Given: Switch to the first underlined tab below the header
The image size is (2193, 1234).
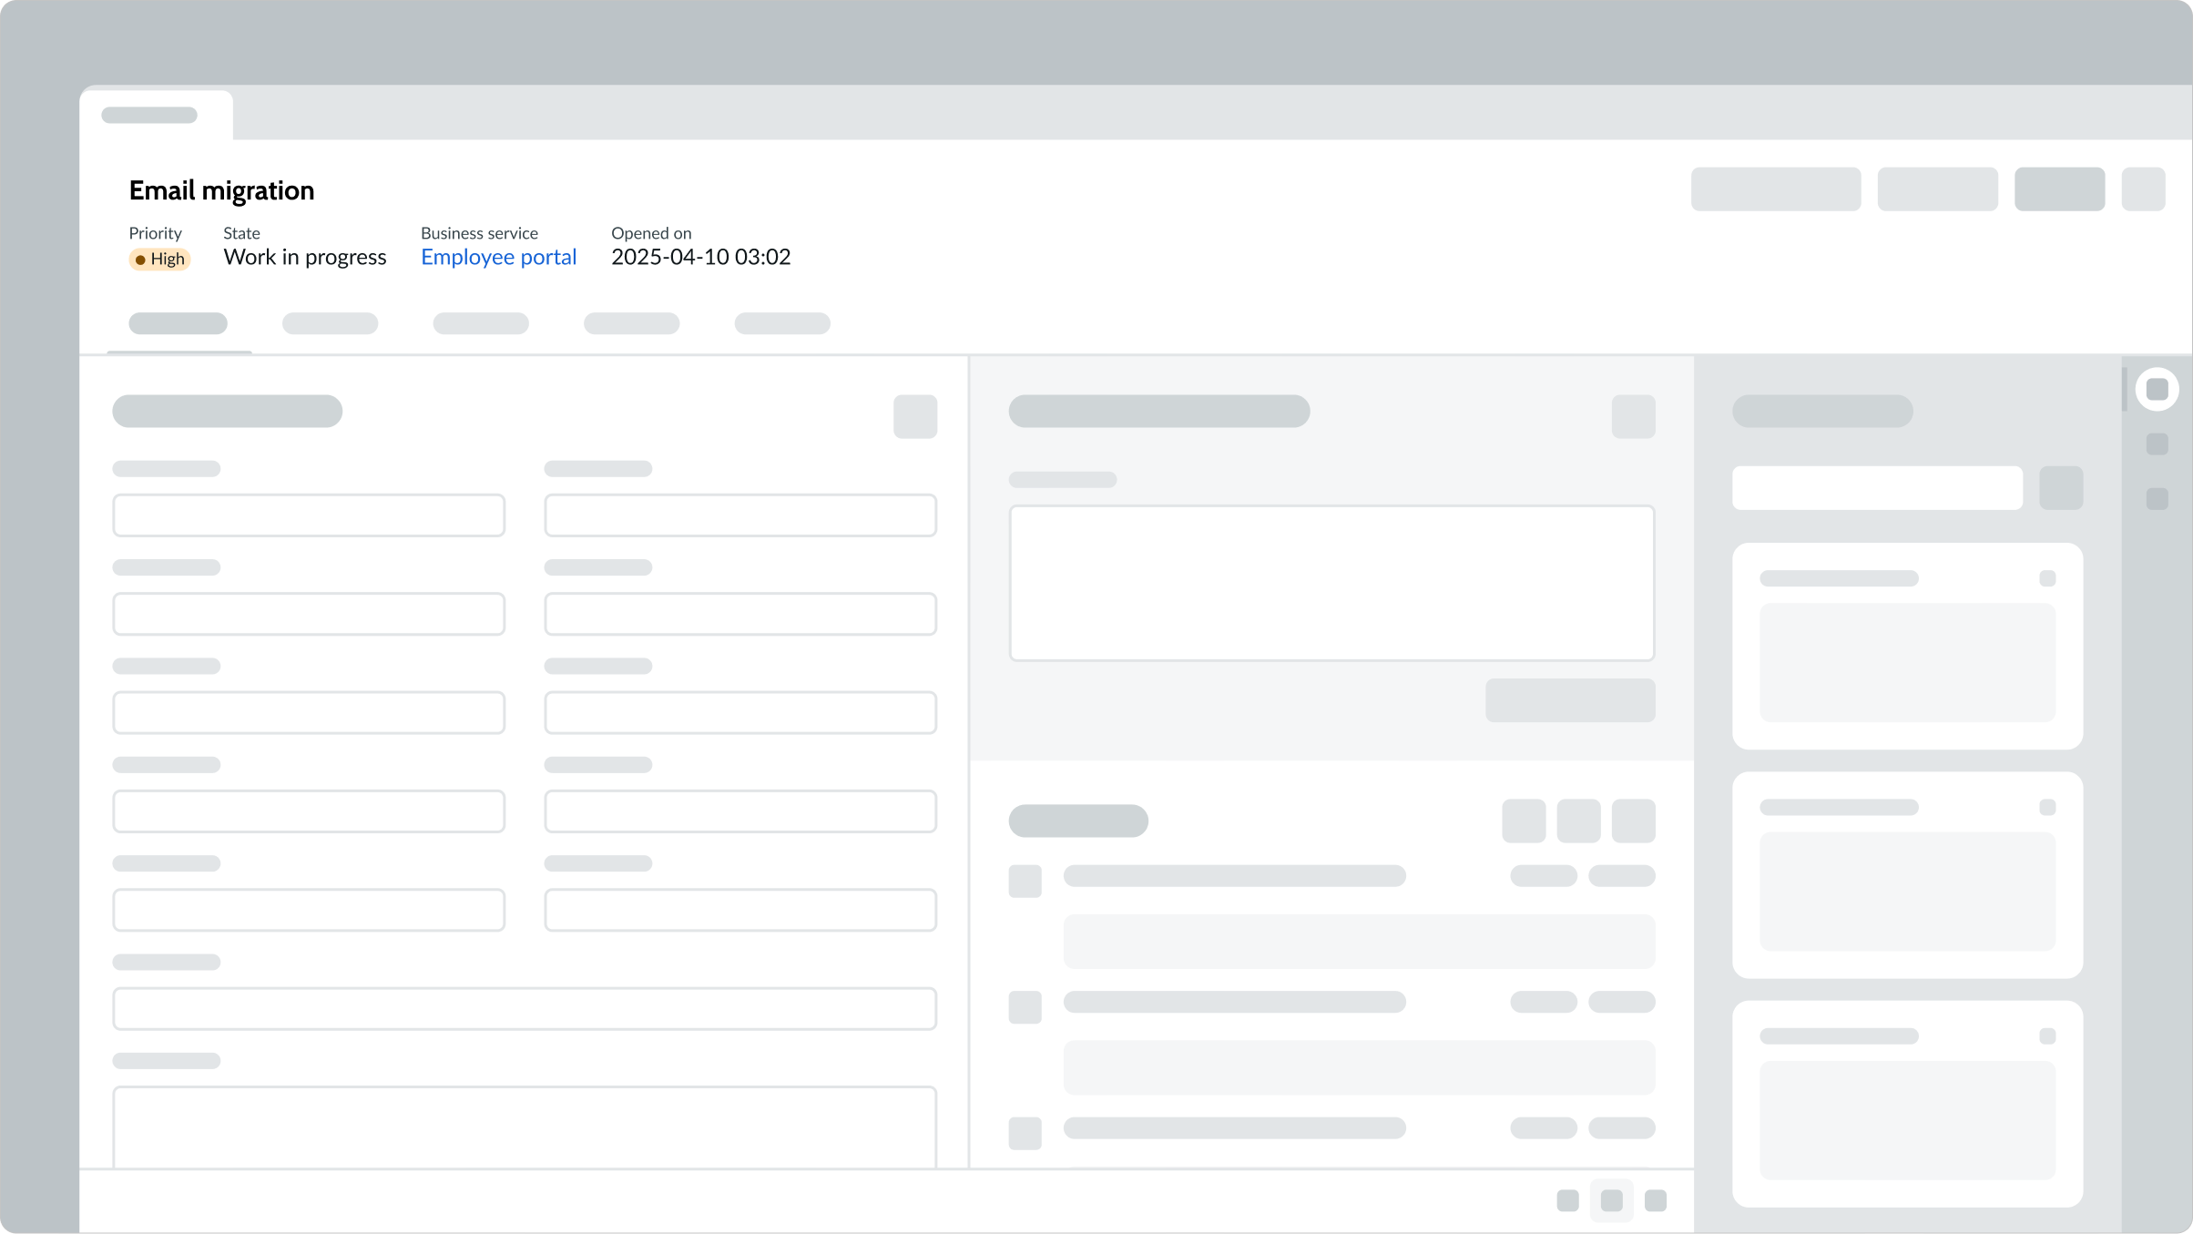Looking at the screenshot, I should click(x=178, y=323).
